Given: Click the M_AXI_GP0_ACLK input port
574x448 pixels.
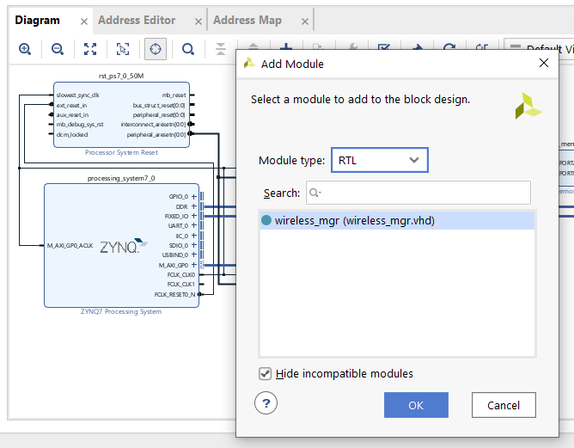Looking at the screenshot, I should pos(70,245).
